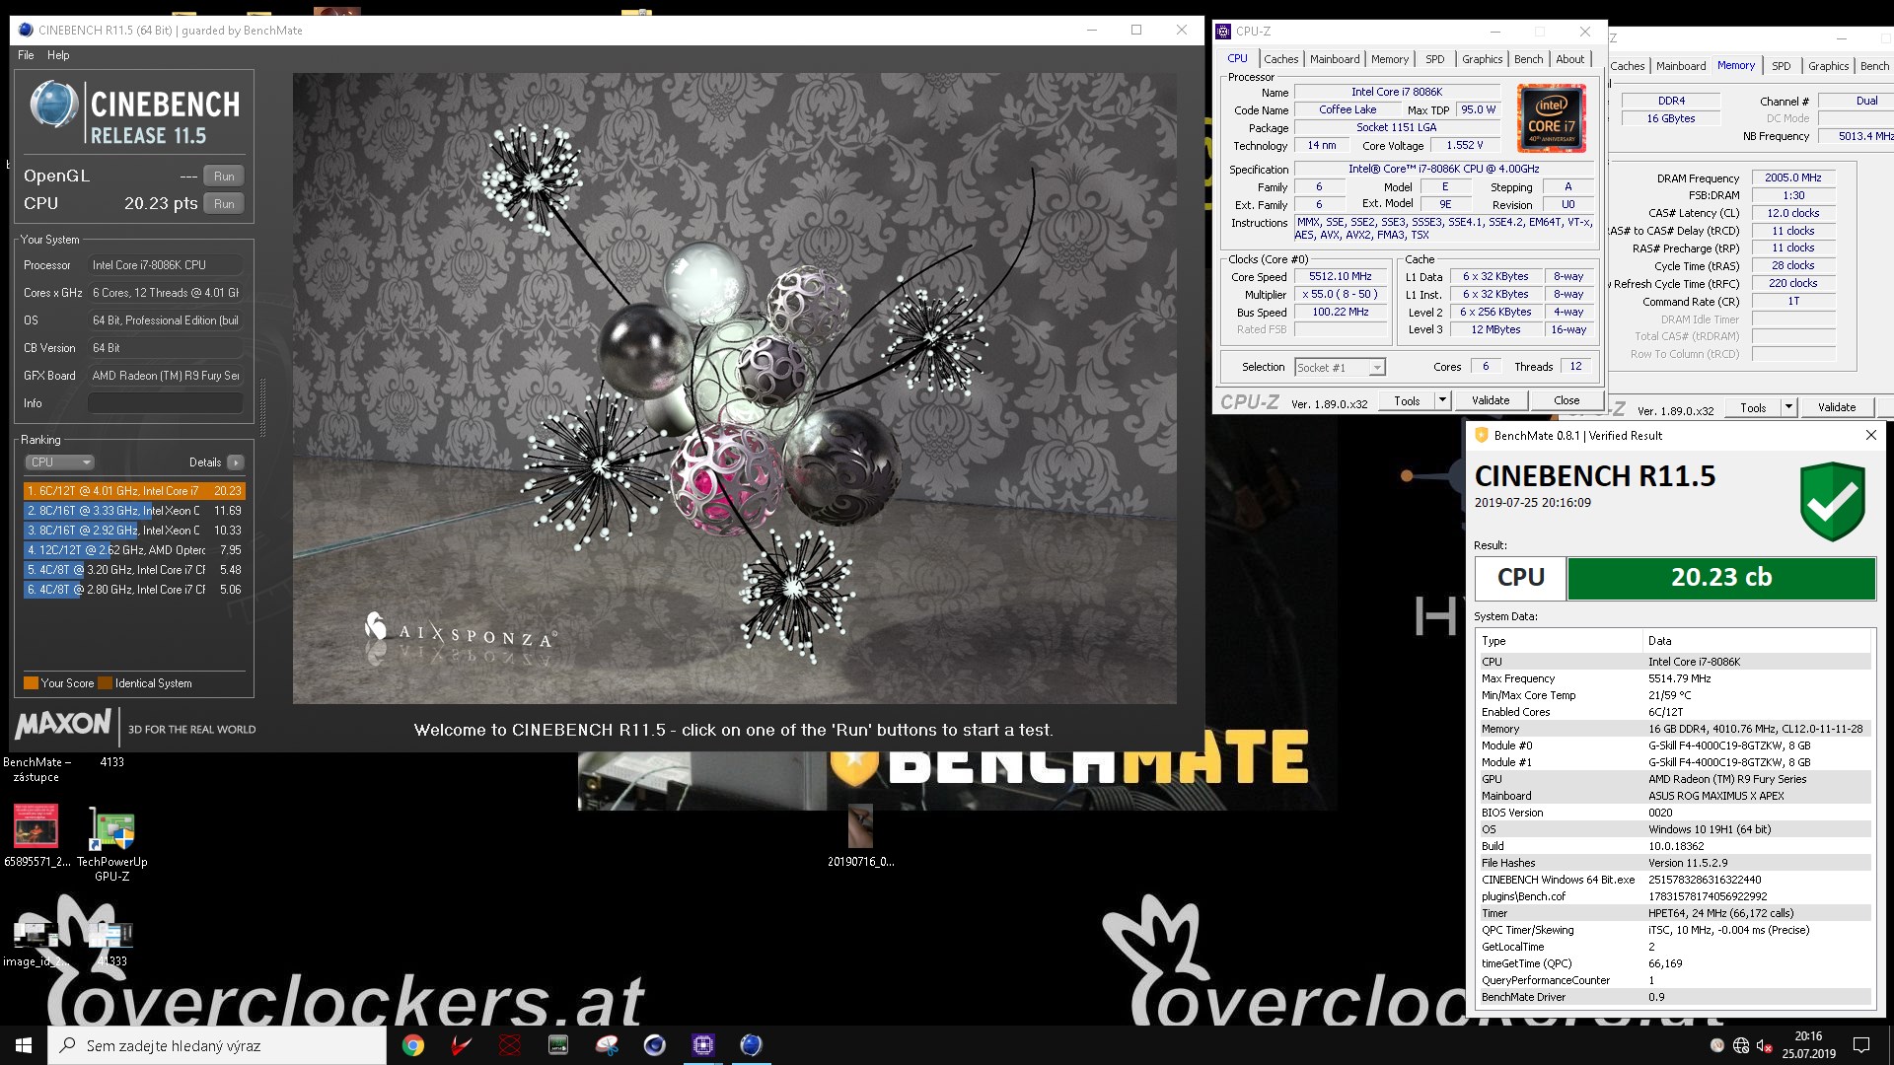Screen dimensions: 1894x1065
Task: Switch to Mainboard tab in front CPU-Z
Action: 1335,59
